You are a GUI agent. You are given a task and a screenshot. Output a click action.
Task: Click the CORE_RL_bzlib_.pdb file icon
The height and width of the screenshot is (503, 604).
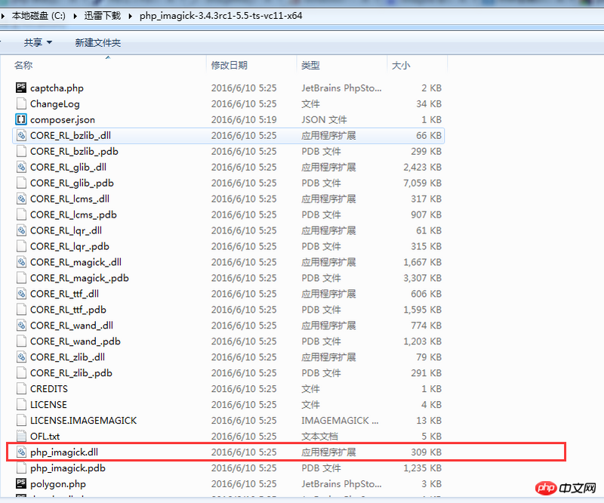coord(21,151)
